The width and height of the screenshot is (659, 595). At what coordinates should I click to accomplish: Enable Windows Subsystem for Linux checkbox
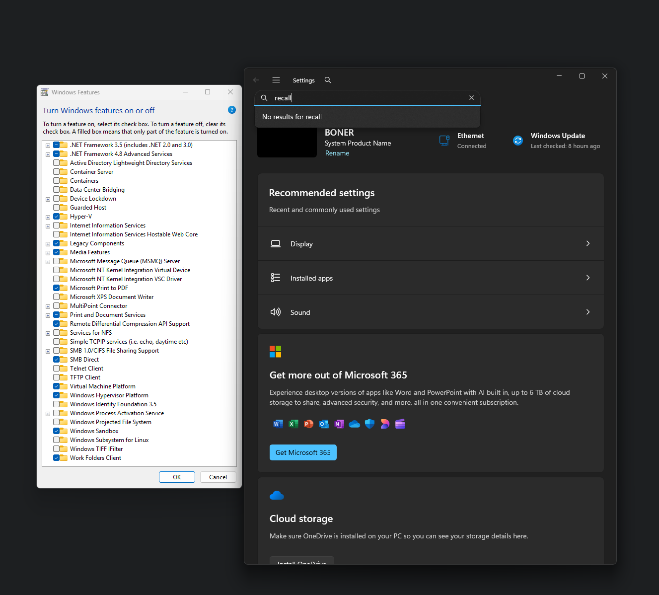click(56, 440)
